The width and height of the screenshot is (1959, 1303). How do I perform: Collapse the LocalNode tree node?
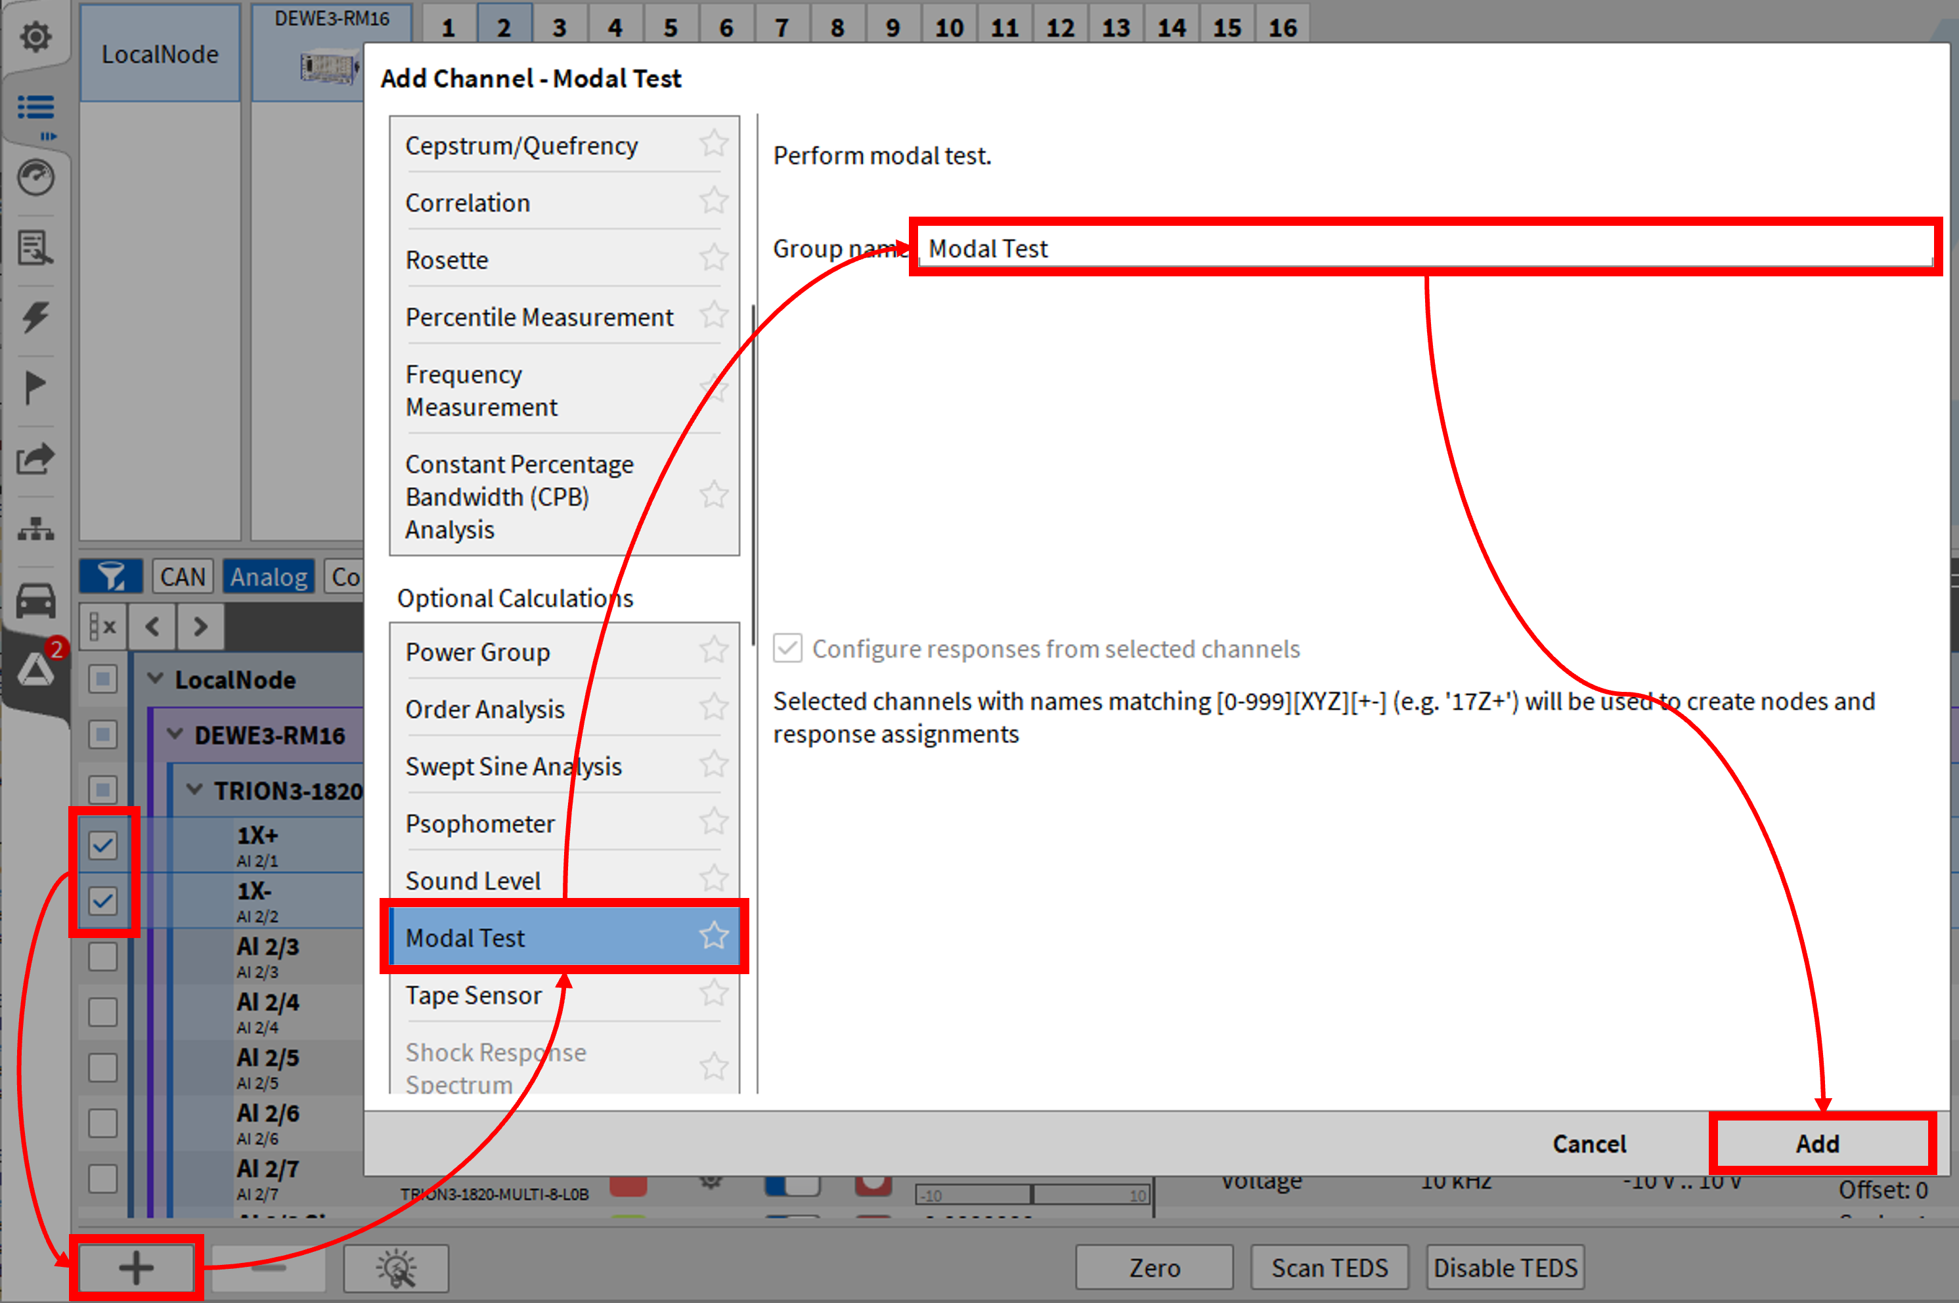click(x=154, y=679)
